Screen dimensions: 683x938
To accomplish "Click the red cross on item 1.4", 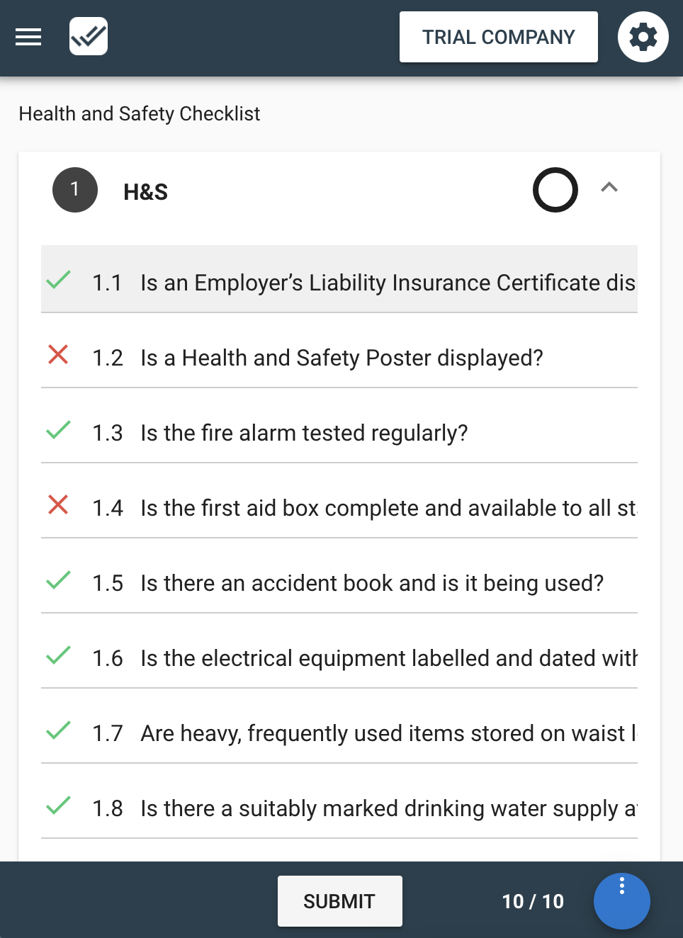I will (58, 504).
